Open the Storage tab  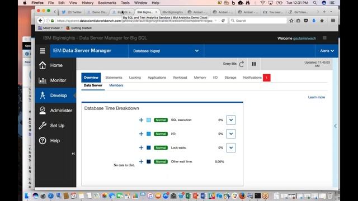(230, 78)
